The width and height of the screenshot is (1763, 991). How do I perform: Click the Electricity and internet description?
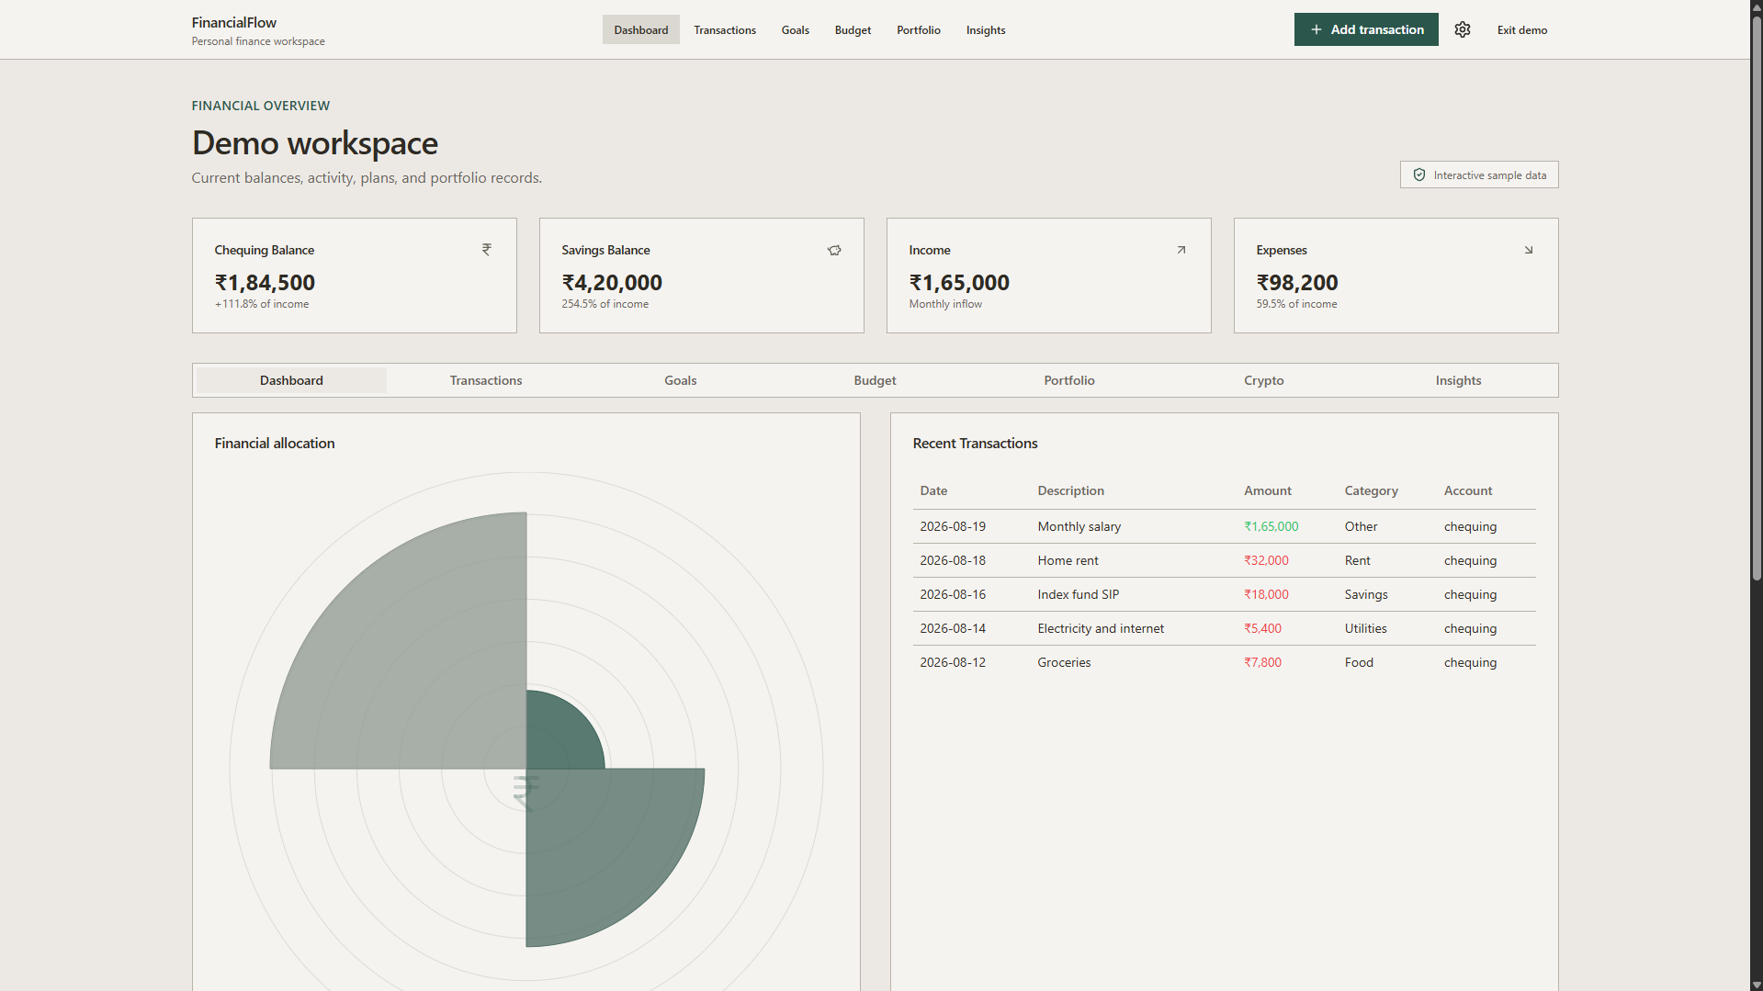(x=1101, y=628)
